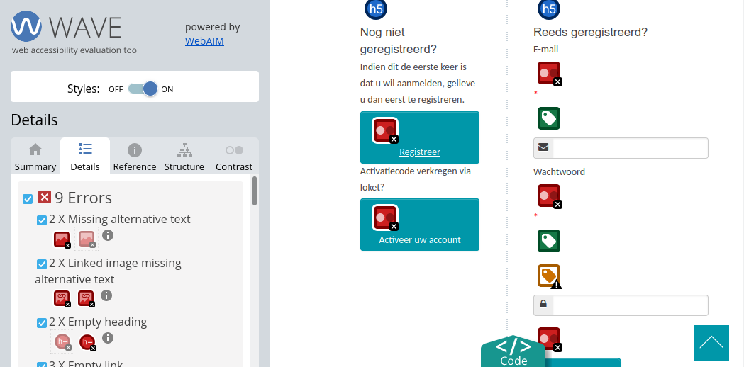Expand the Code panel at the bottom
Viewport: 744px width, 367px height.
[513, 353]
